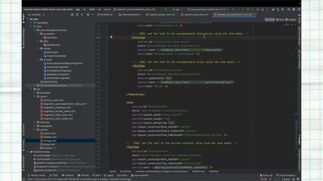The image size is (323, 181).
Task: Collapse the com.example.lunchtray package
Action: click(34, 30)
